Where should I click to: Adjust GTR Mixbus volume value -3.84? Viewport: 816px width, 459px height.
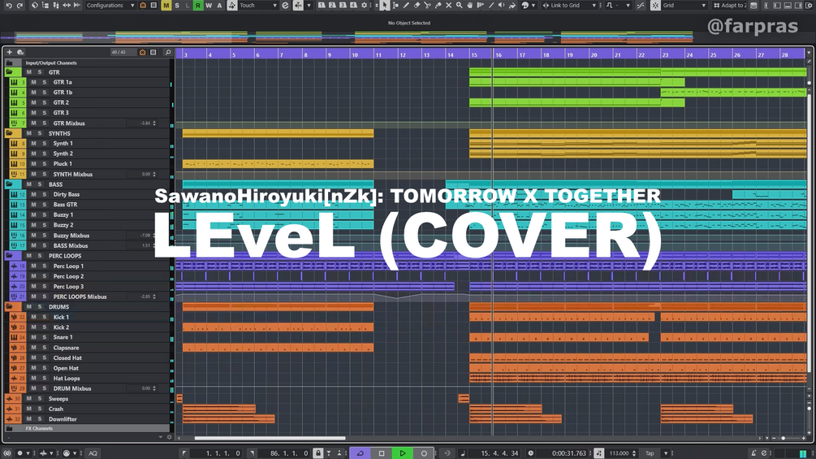[x=145, y=123]
